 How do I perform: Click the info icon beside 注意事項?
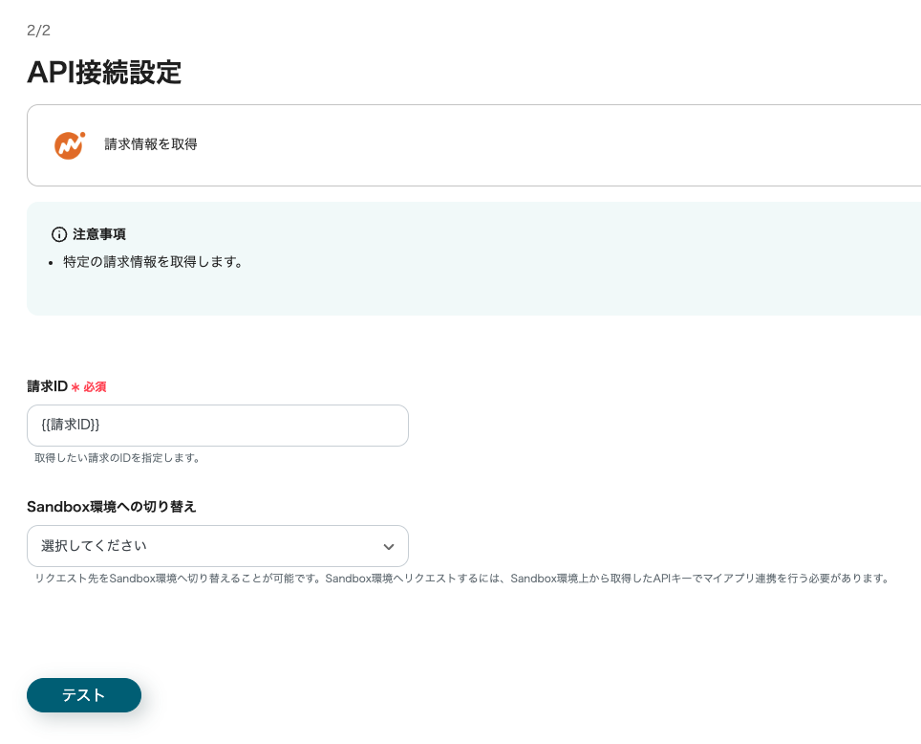click(59, 234)
